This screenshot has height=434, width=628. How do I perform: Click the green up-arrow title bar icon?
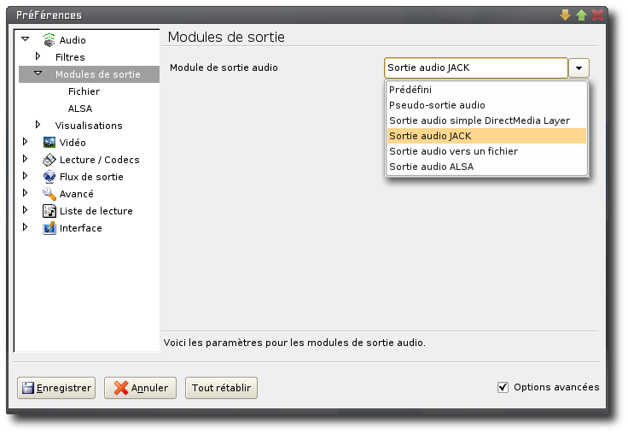(x=581, y=15)
